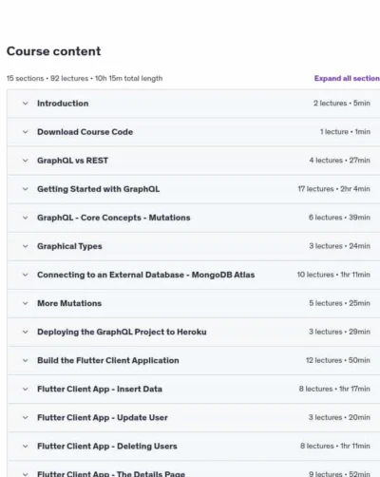The image size is (380, 477).
Task: Expand the Insert Data section chevron
Action: tap(26, 389)
